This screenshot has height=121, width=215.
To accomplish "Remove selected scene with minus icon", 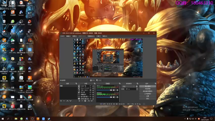I will [x=64, y=101].
